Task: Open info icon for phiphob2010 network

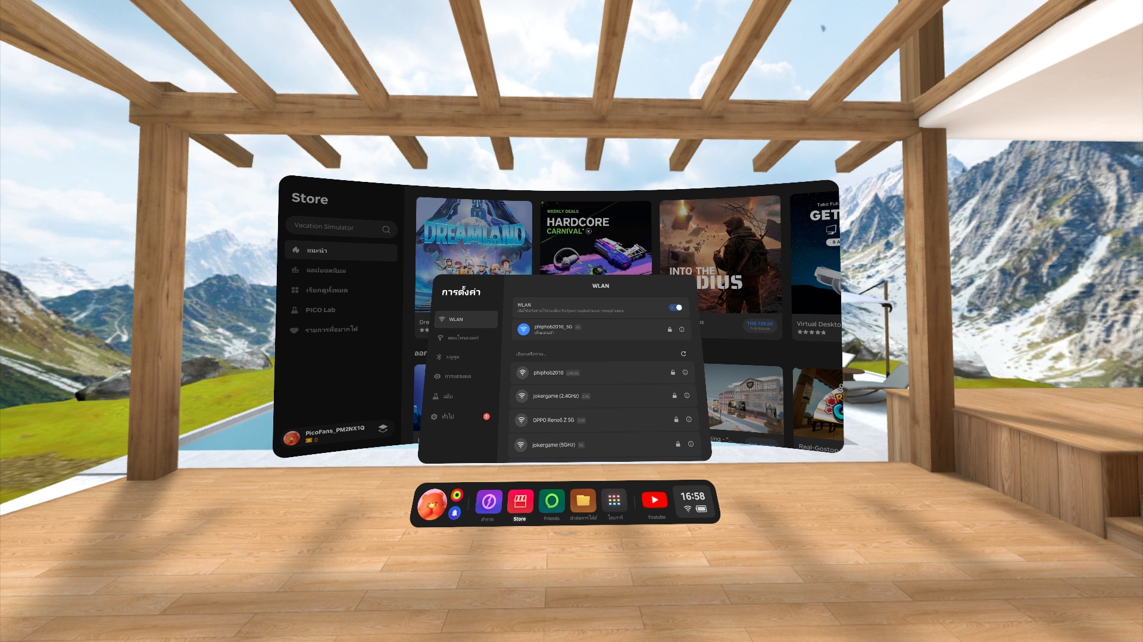Action: 685,373
